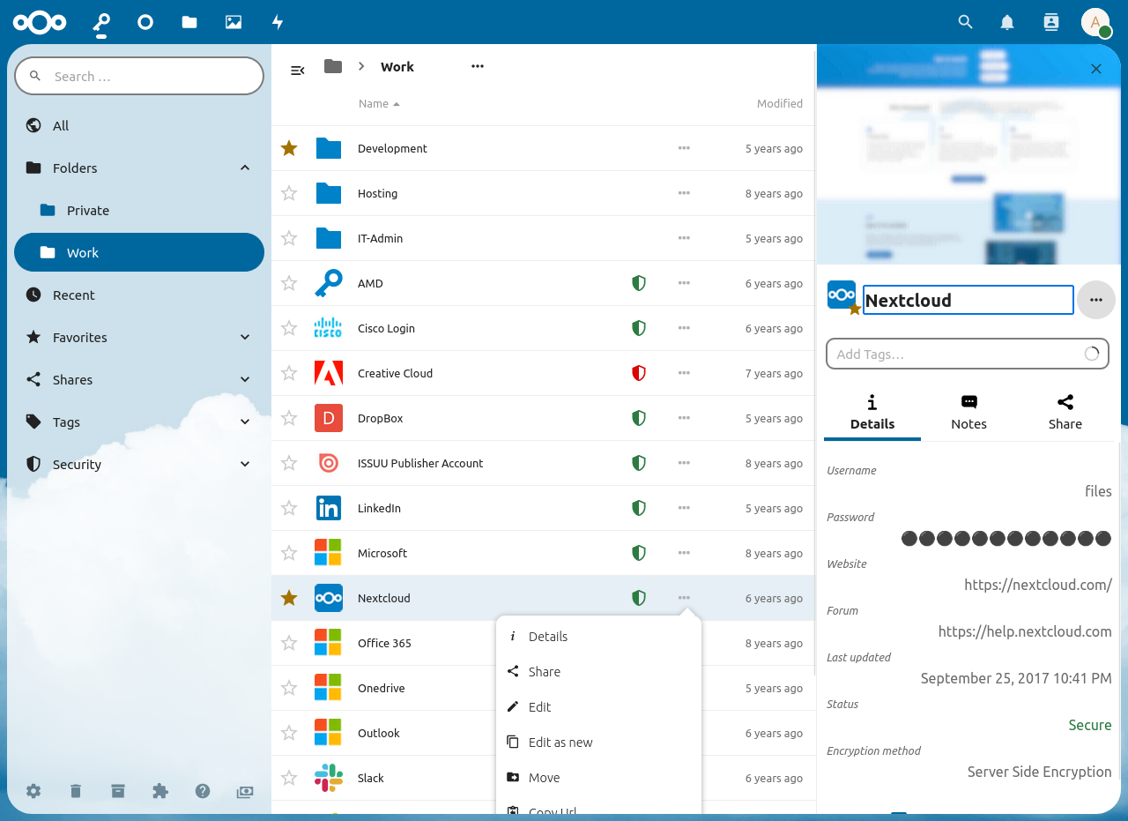Reveal the hidden password dots
This screenshot has height=821, width=1128.
(x=1006, y=538)
